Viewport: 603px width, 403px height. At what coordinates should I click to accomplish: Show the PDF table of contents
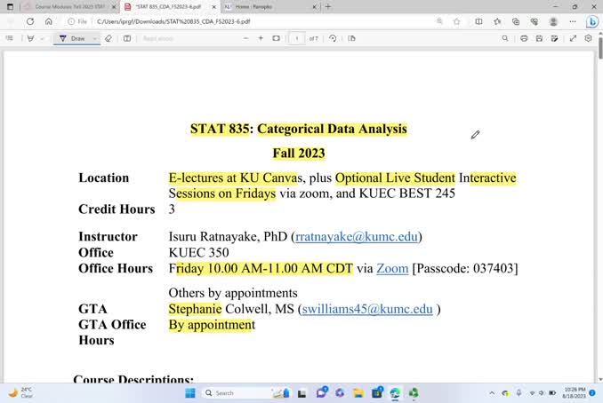(10, 38)
